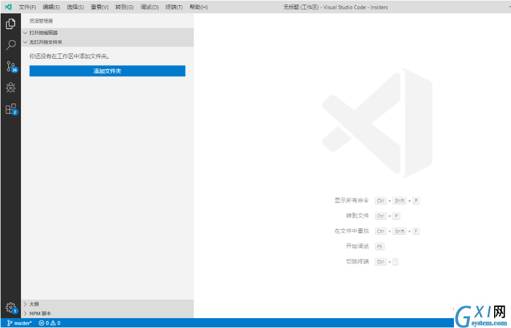
Task: Open the Debug view bug icon
Action: [x=10, y=88]
